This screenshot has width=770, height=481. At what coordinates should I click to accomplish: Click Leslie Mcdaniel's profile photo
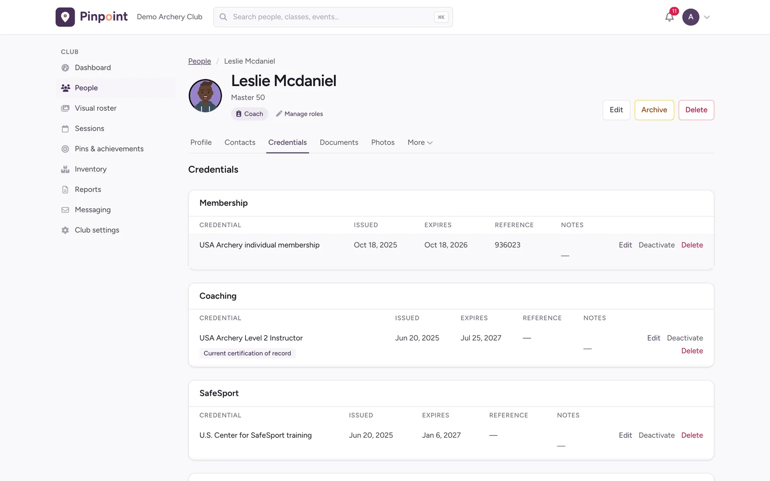(205, 96)
